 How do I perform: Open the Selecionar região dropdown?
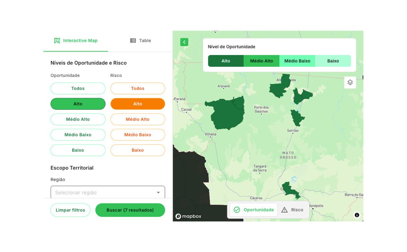pyautogui.click(x=103, y=192)
